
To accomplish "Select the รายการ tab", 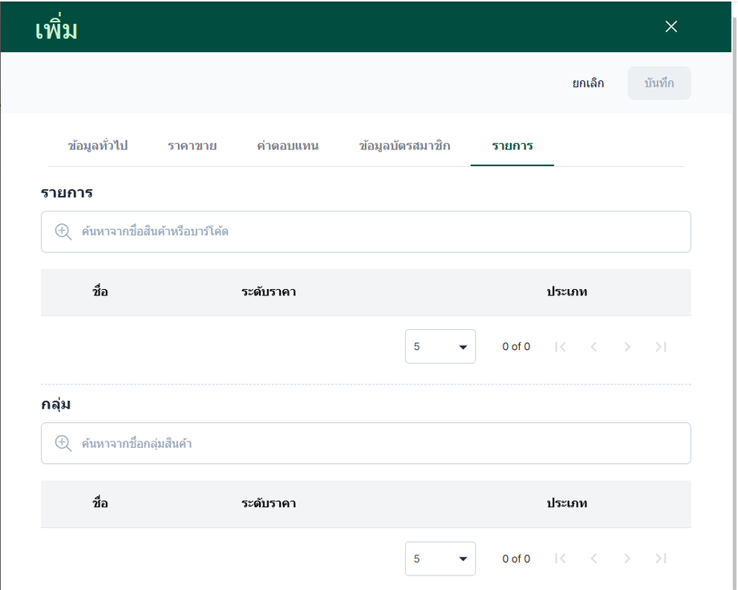I will click(512, 146).
